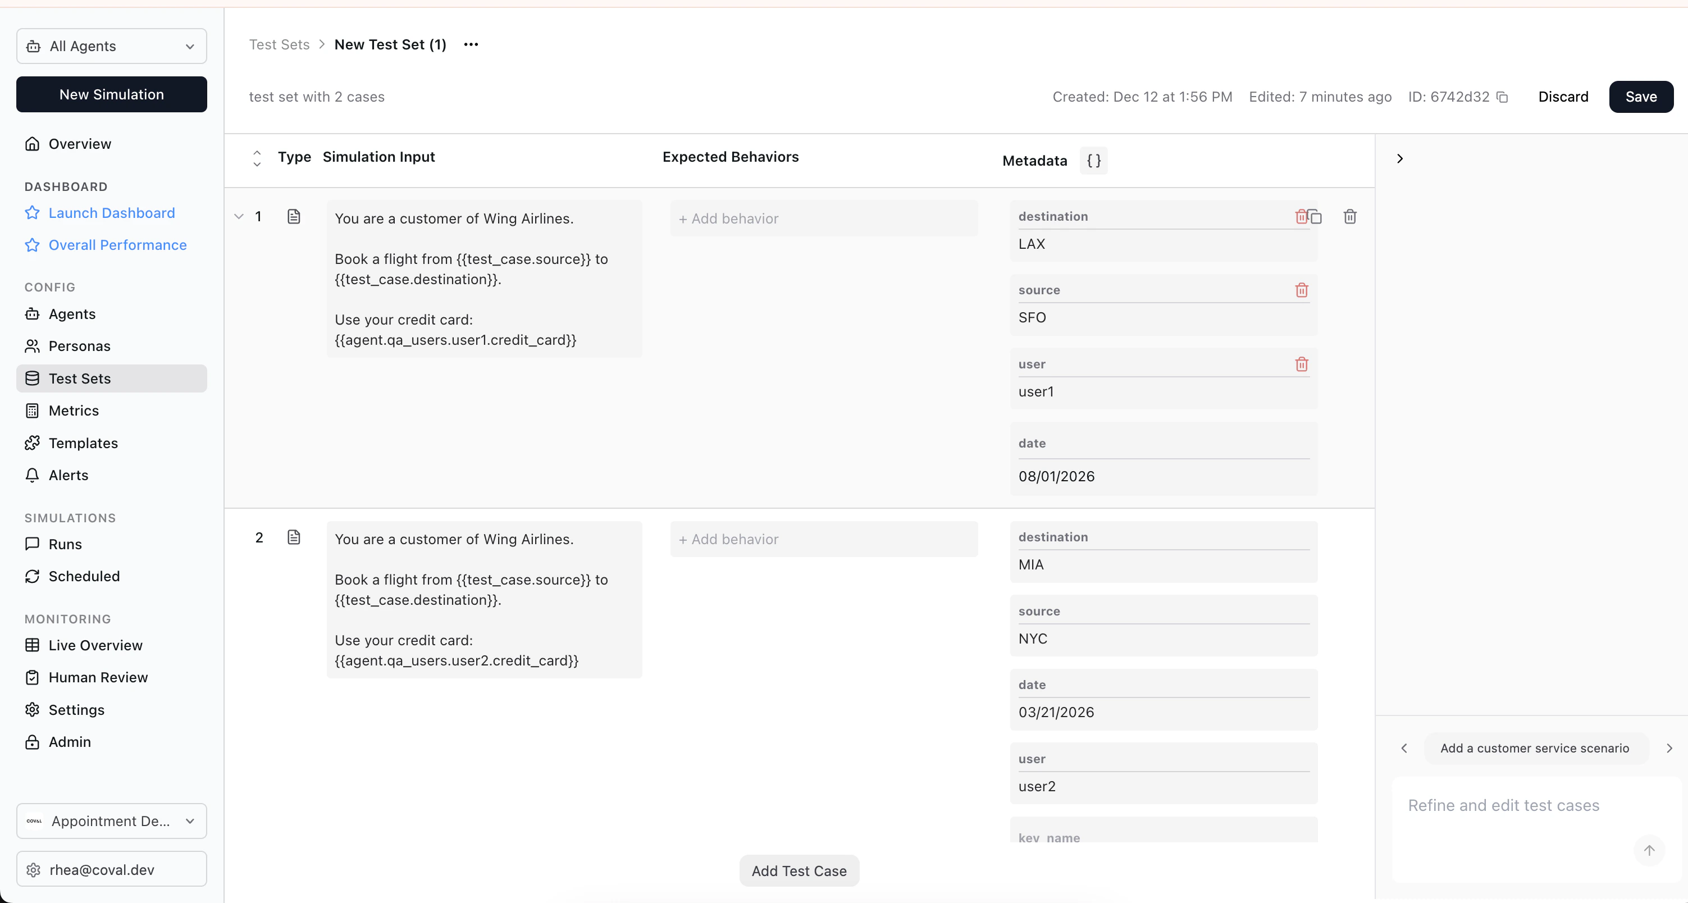Submit the refine prompt via arrow icon

click(x=1649, y=851)
